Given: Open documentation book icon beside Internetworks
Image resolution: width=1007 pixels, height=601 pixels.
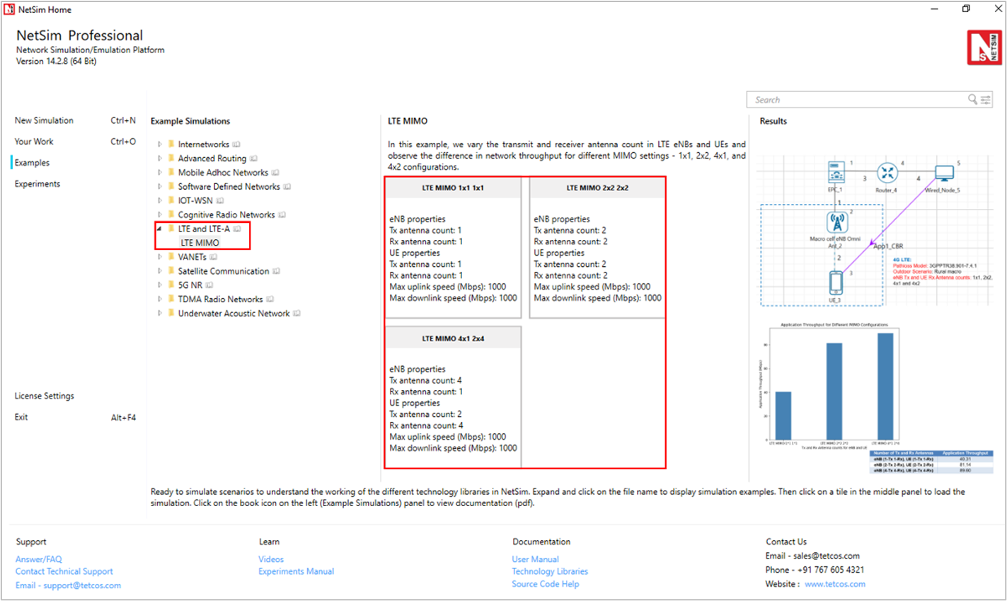Looking at the screenshot, I should 236,144.
